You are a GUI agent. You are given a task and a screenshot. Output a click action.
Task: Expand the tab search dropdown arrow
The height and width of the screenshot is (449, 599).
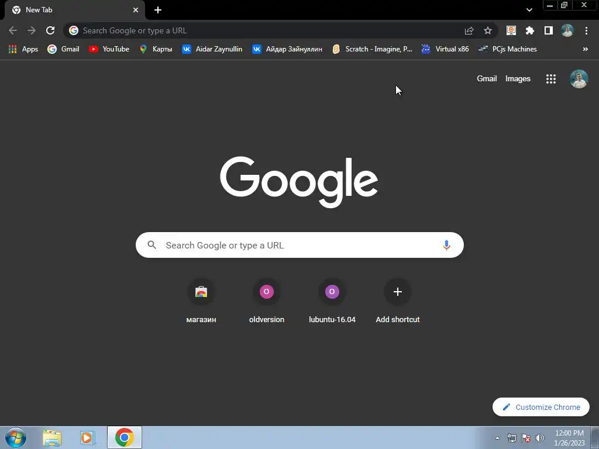tap(529, 10)
